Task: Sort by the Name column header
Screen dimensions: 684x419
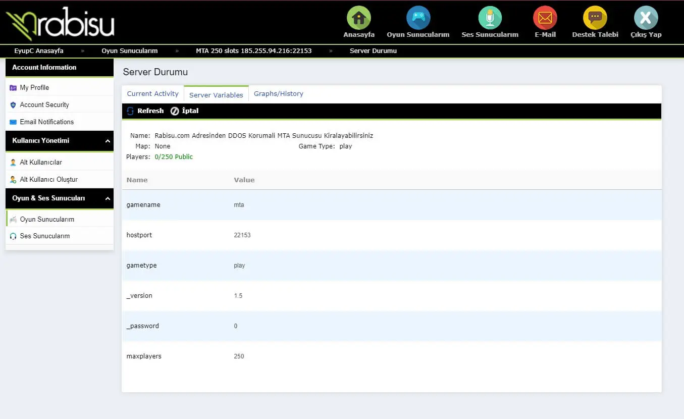Action: tap(137, 180)
